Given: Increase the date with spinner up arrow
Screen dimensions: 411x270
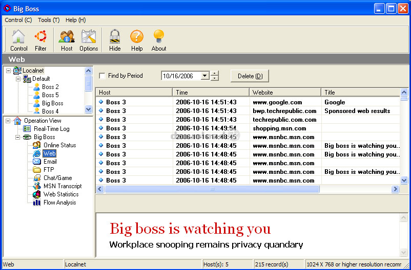Looking at the screenshot, I should [214, 74].
